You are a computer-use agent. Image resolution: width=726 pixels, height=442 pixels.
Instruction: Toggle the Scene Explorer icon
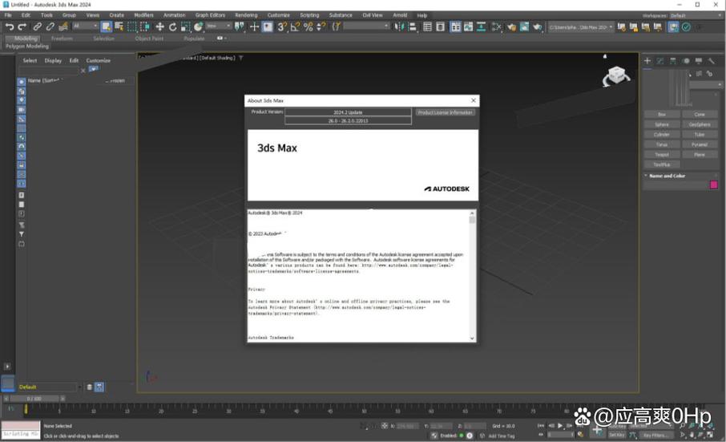[427, 26]
